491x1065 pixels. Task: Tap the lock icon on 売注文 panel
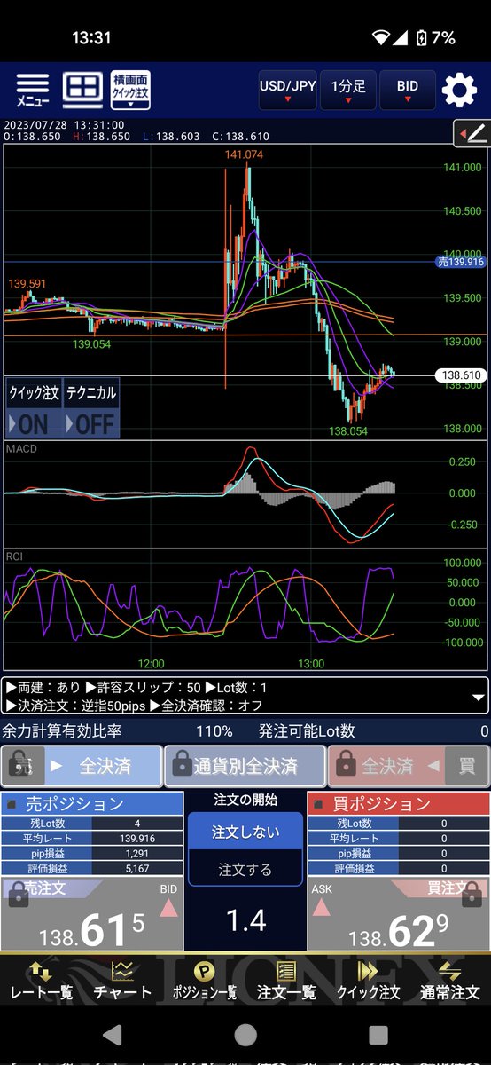tap(17, 893)
